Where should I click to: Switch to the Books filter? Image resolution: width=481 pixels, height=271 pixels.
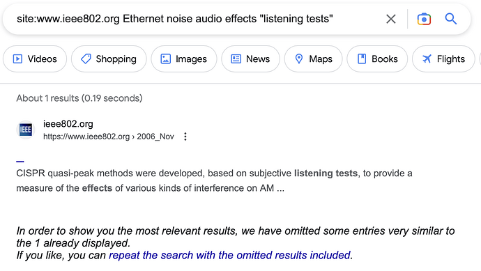pos(377,59)
